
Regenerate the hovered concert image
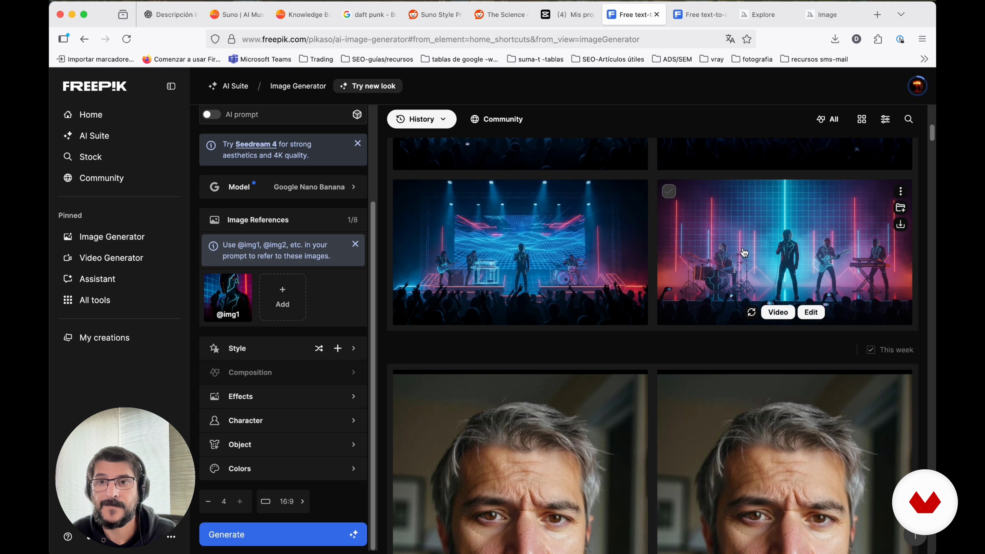tap(751, 312)
